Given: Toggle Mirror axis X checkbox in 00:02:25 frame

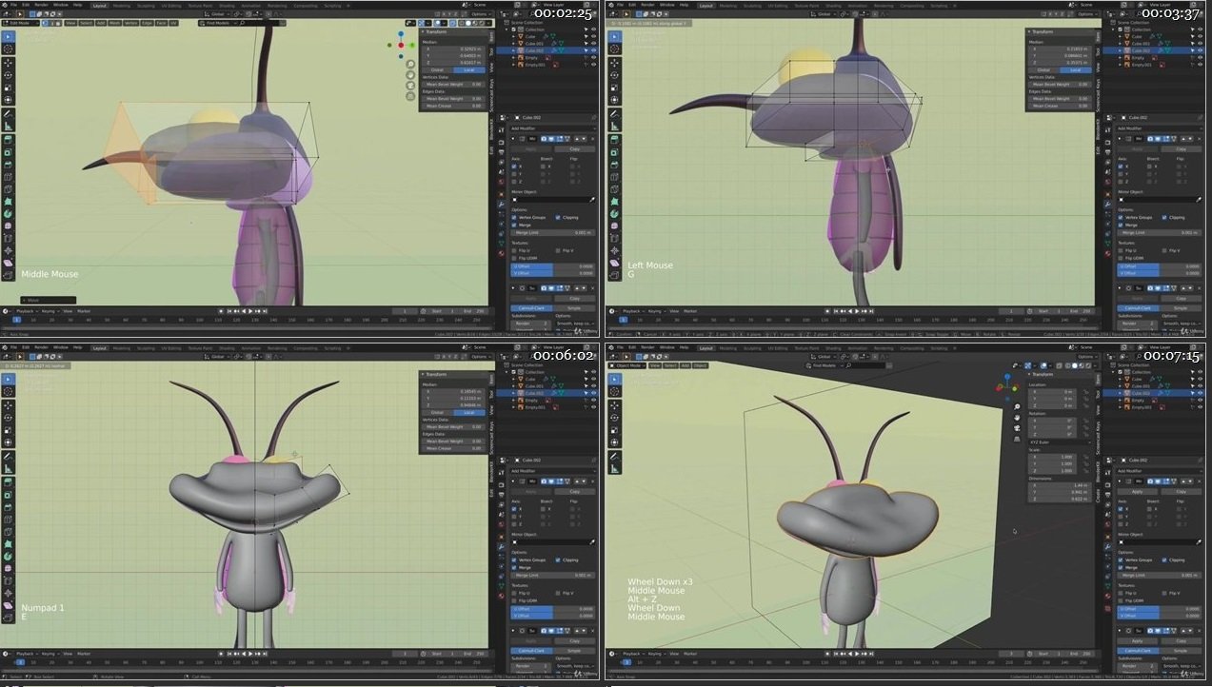Looking at the screenshot, I should point(514,167).
